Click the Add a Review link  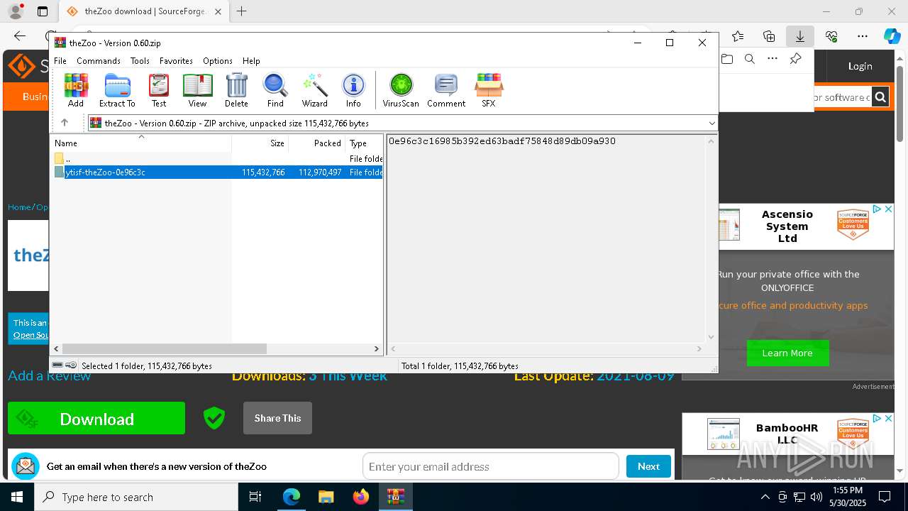tap(49, 375)
